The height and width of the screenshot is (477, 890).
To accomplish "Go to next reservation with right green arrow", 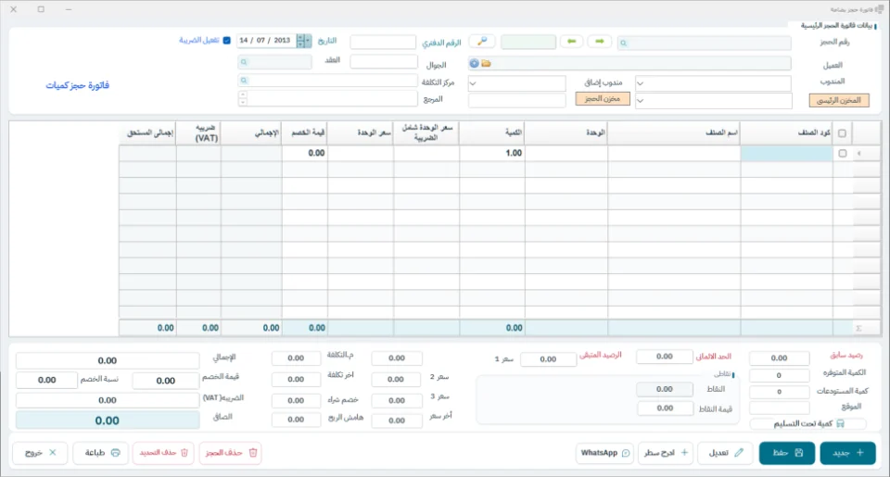I will click(x=600, y=42).
